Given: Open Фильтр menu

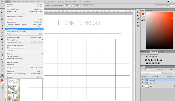Looking at the screenshot, I should 61,2.
